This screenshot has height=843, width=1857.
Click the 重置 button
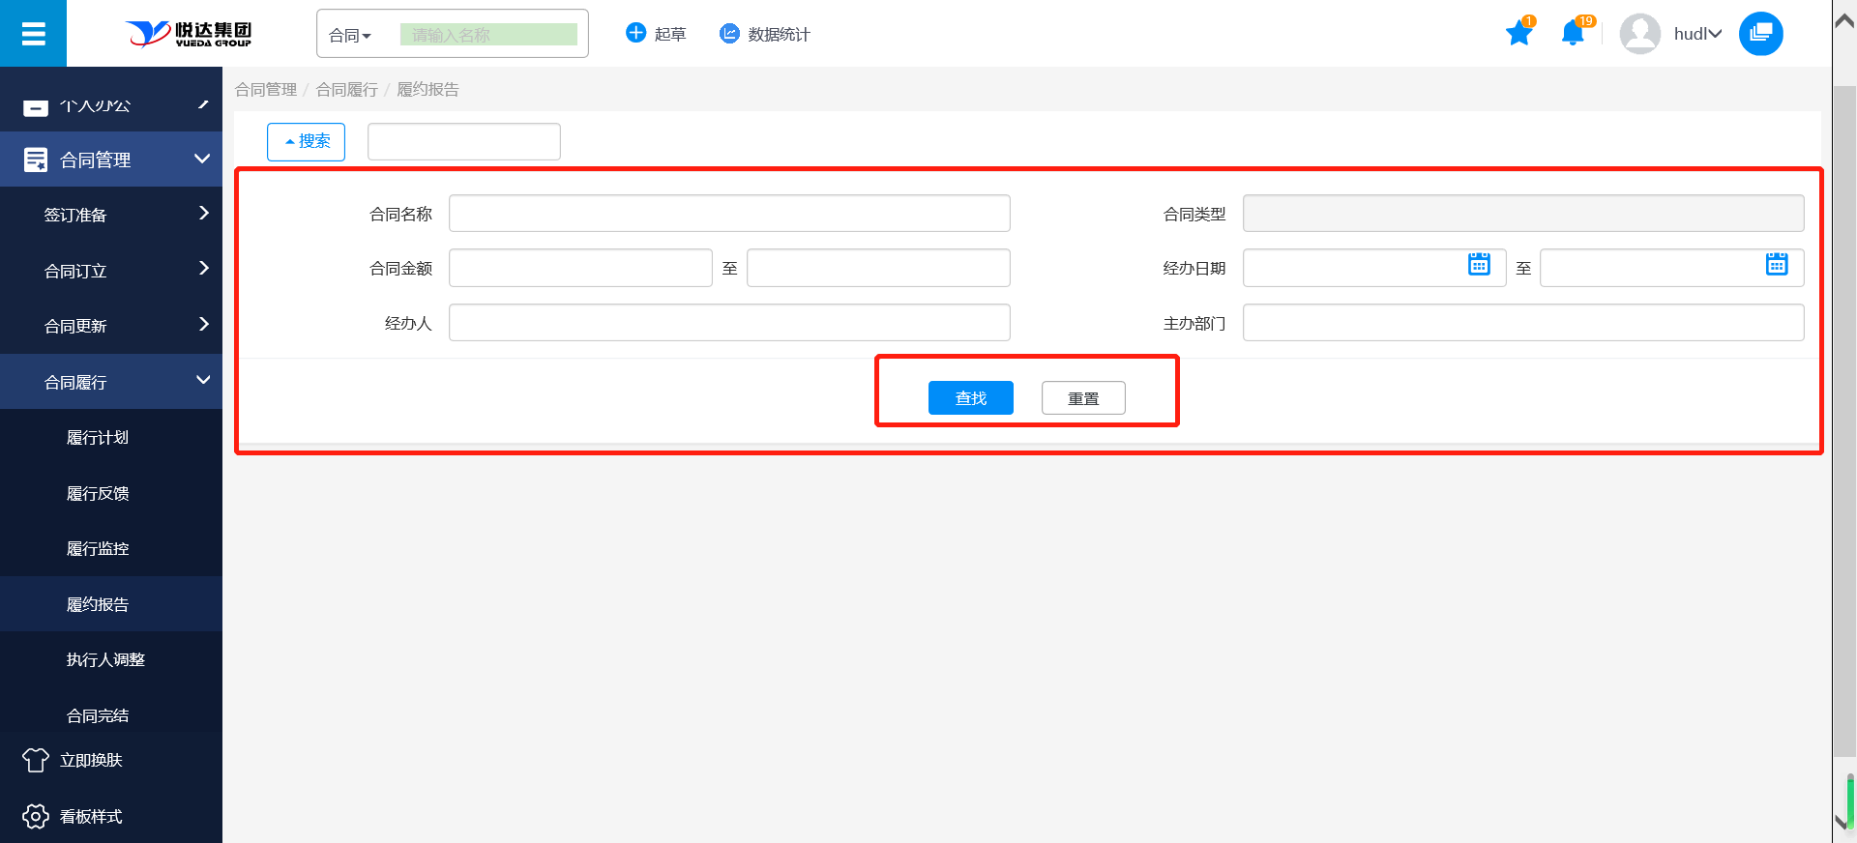pos(1082,398)
